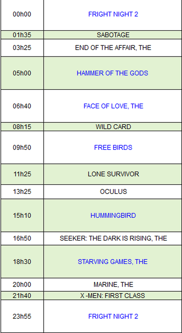The height and width of the screenshot is (333, 182).
Task: Select END OF THE AFFAIR, THE cell
Action: coord(113,48)
